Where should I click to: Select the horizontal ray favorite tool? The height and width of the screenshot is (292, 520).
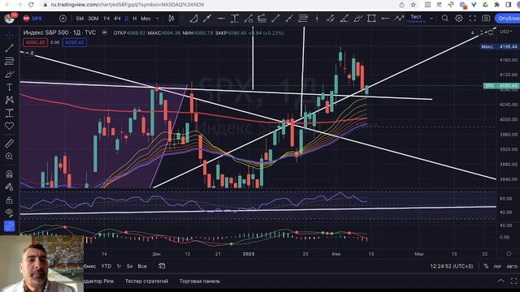(x=385, y=19)
